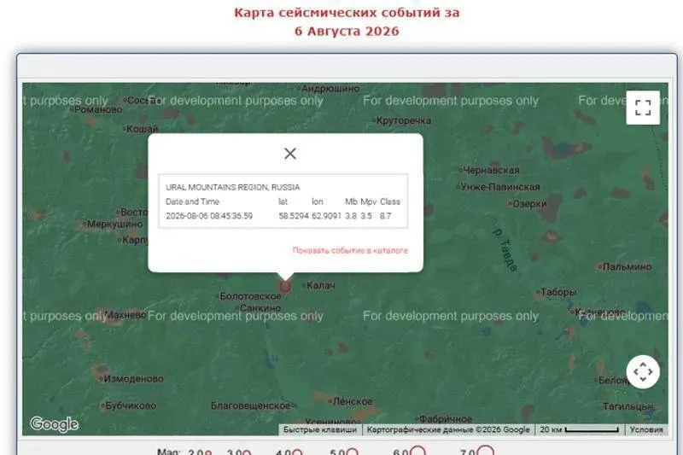Click the 'Тагильцы' label
This screenshot has height=455, width=683.
pos(628,406)
